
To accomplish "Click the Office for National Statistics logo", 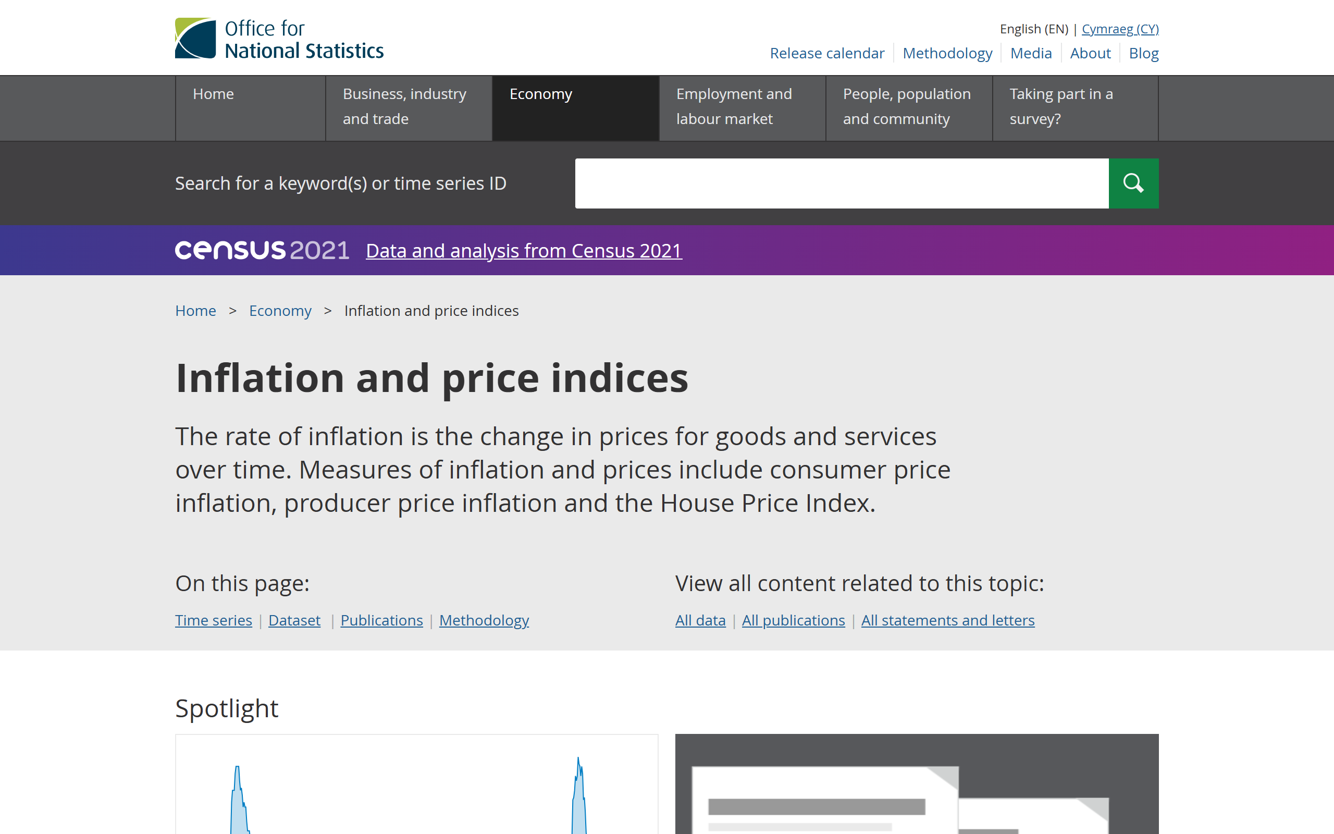I will (279, 39).
